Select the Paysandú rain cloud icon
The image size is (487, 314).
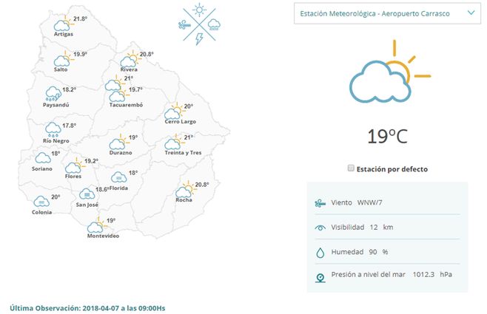tap(53, 93)
